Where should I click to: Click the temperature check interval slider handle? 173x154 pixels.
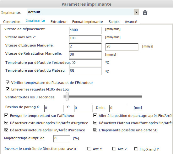pos(67,96)
